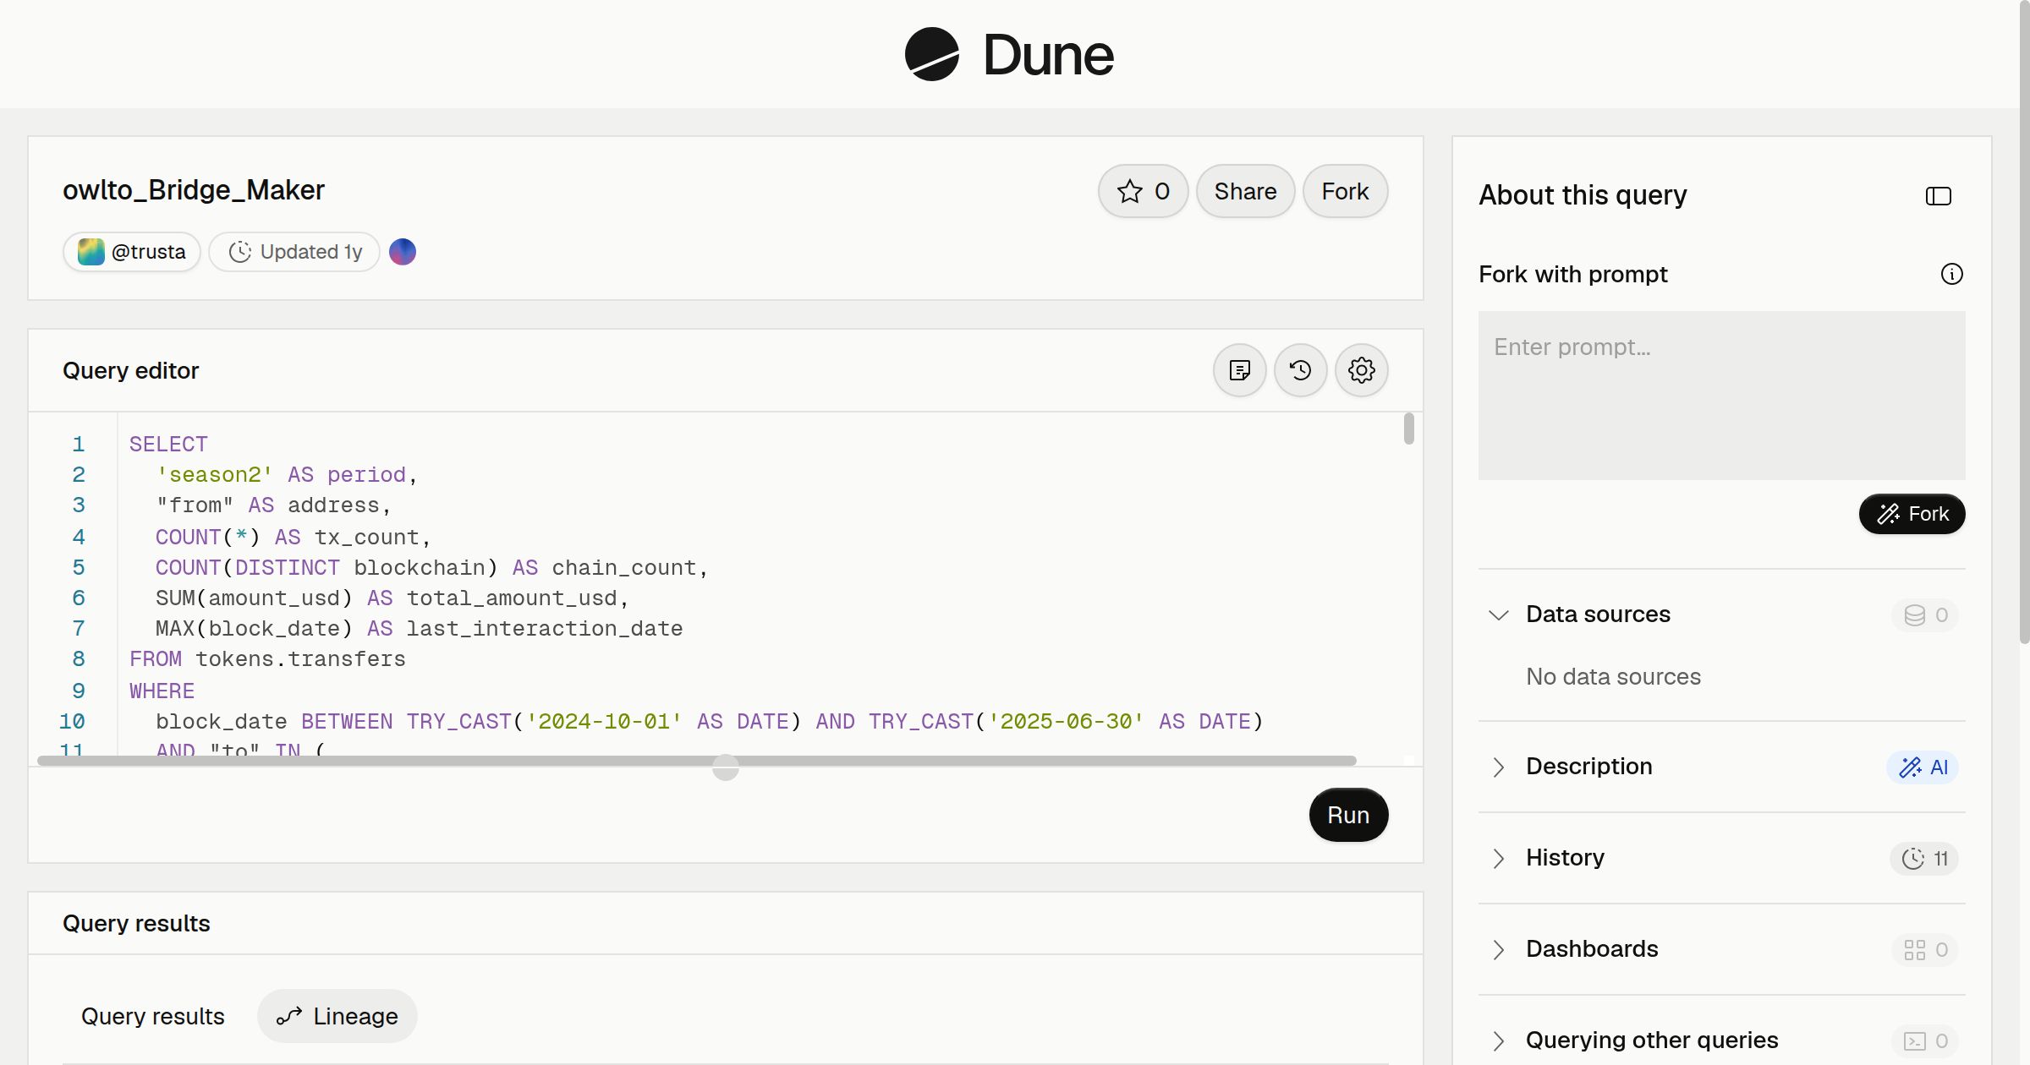Run the query
Image resolution: width=2030 pixels, height=1065 pixels.
coord(1348,815)
